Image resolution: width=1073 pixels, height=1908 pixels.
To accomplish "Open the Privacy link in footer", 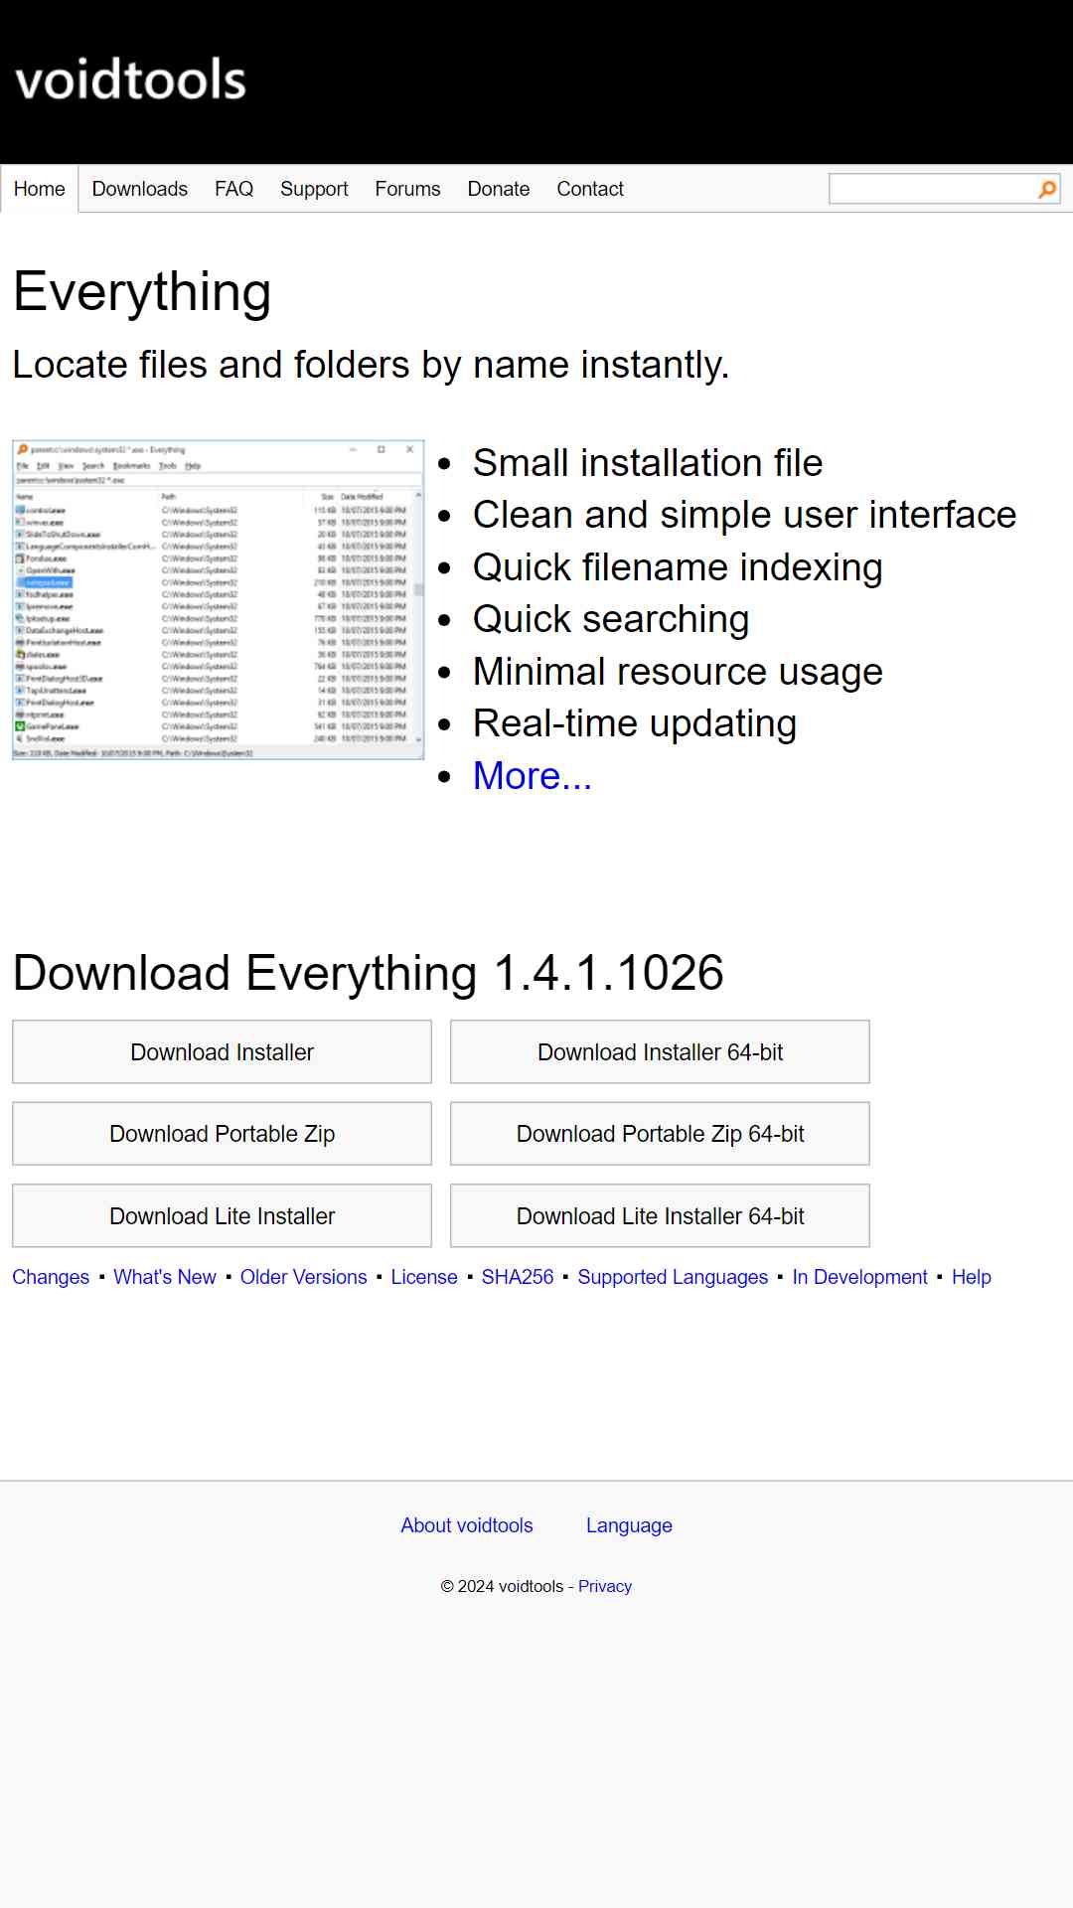I will 605,1587.
